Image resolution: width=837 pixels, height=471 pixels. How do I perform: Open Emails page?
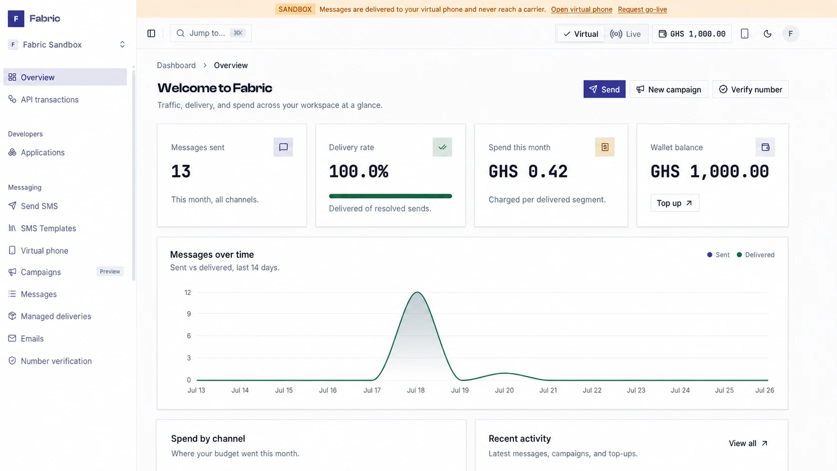pyautogui.click(x=65, y=339)
